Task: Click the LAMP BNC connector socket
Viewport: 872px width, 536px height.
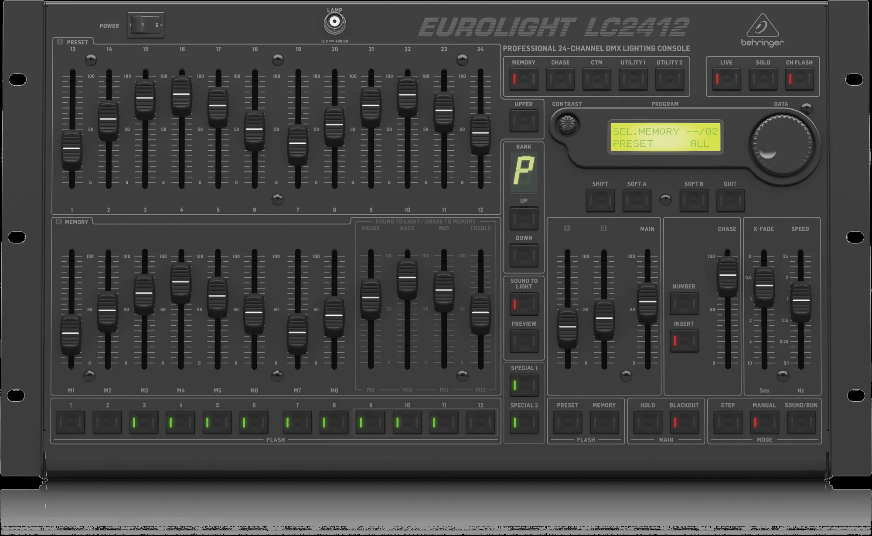Action: tap(334, 22)
